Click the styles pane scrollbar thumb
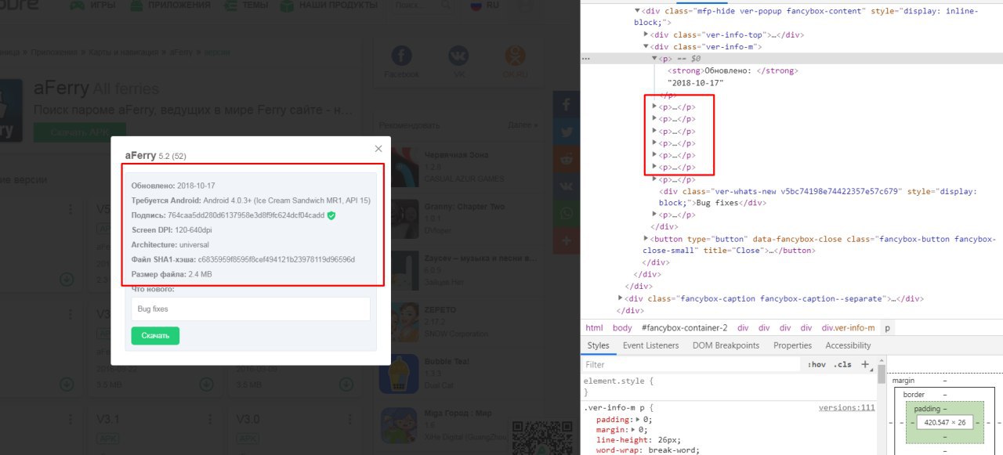This screenshot has width=1003, height=455. pyautogui.click(x=882, y=374)
